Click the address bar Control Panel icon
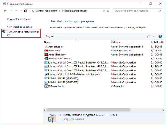 26,11
